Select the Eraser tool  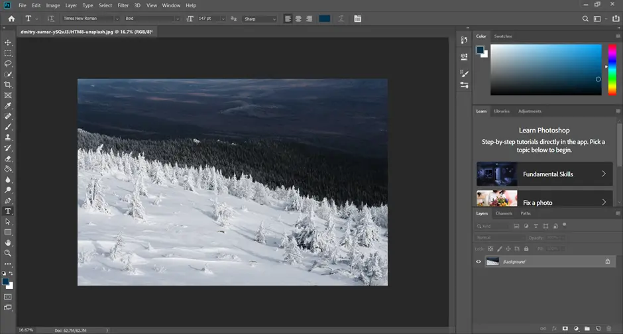point(8,158)
